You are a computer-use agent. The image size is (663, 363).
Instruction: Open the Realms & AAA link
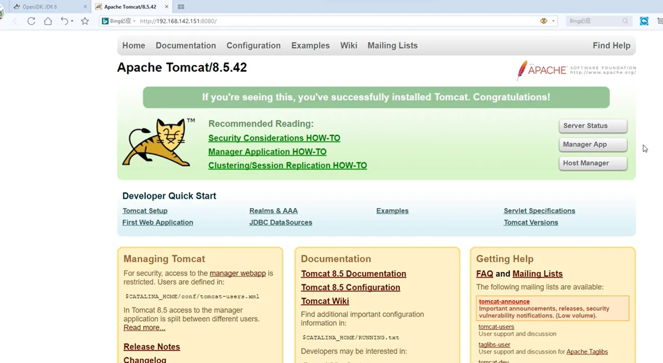273,211
